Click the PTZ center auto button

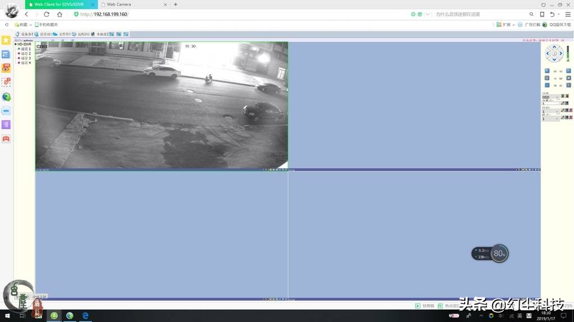pyautogui.click(x=554, y=53)
